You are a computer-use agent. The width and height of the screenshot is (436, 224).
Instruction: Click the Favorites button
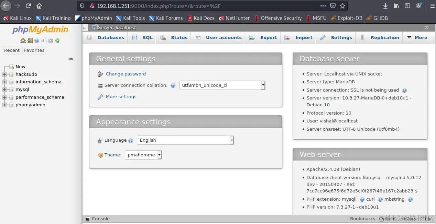(34, 50)
